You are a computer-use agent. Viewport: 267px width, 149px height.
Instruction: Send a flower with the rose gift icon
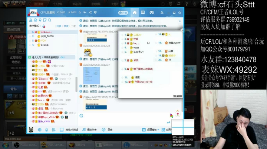coord(178,114)
